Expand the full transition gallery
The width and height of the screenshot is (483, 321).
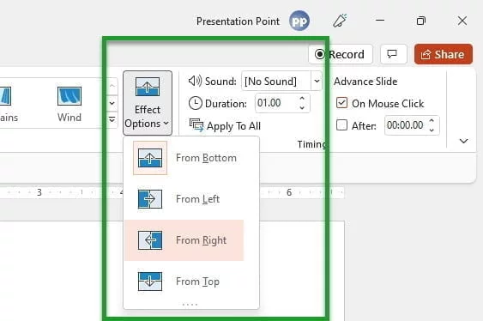[x=112, y=119]
